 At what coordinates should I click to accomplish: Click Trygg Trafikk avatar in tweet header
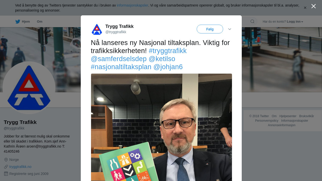click(97, 29)
